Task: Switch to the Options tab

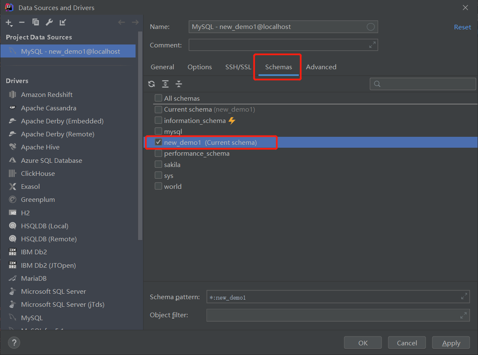Action: (x=199, y=67)
